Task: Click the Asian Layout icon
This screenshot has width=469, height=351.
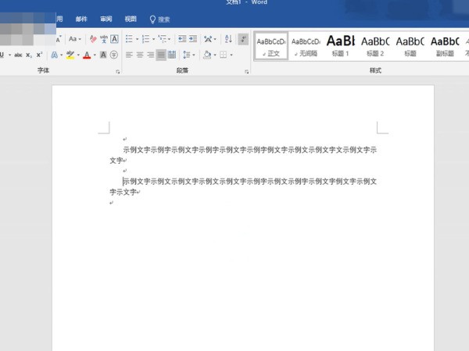Action: point(208,39)
